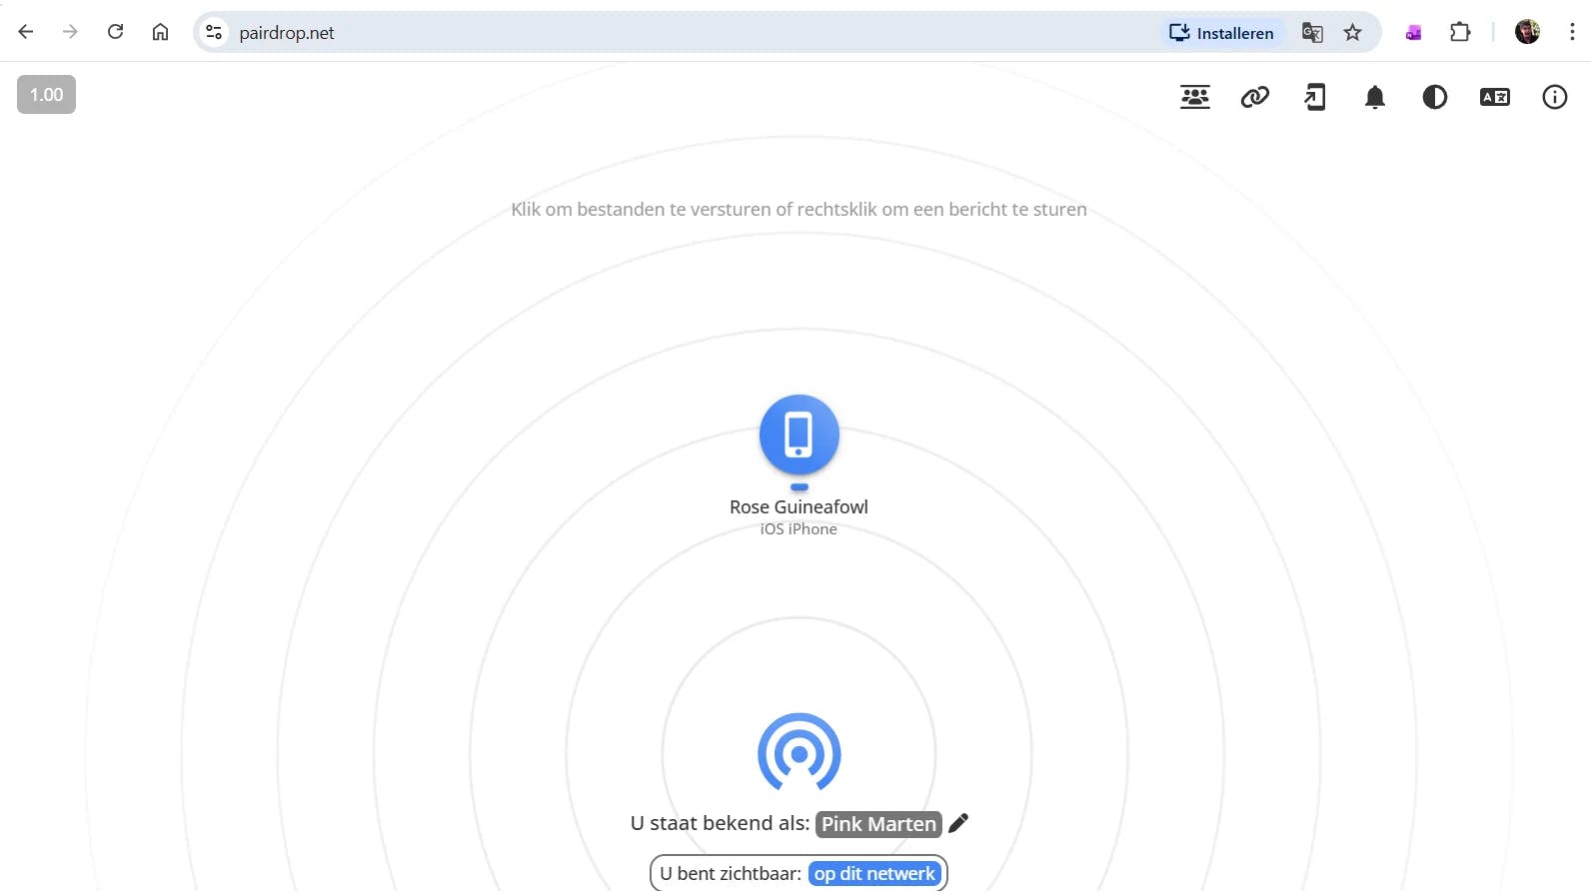Change language with the translate icon

pos(1495,97)
